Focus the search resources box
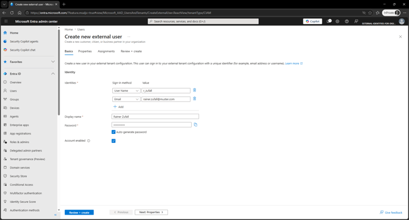 coord(203,21)
